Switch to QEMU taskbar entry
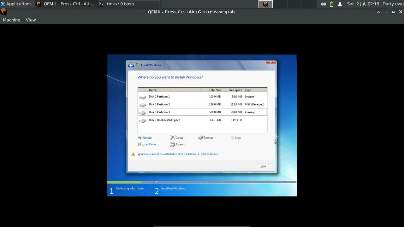Viewport: 404px width, 227px height. (x=66, y=4)
